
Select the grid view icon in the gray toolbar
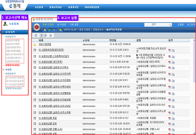[x=45, y=36]
